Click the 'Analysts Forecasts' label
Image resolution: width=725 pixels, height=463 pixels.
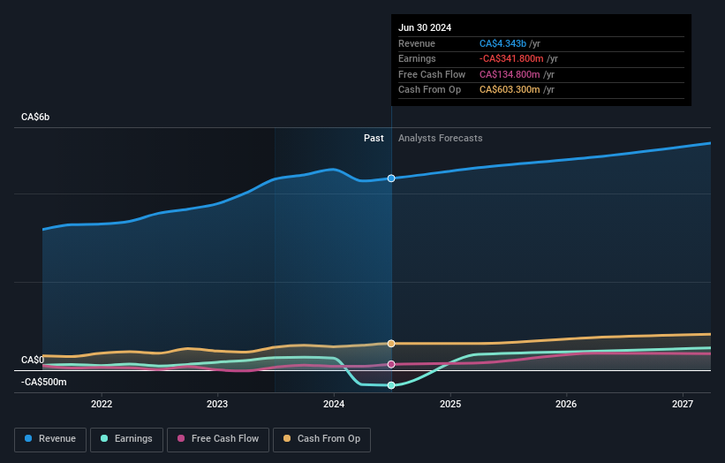440,138
